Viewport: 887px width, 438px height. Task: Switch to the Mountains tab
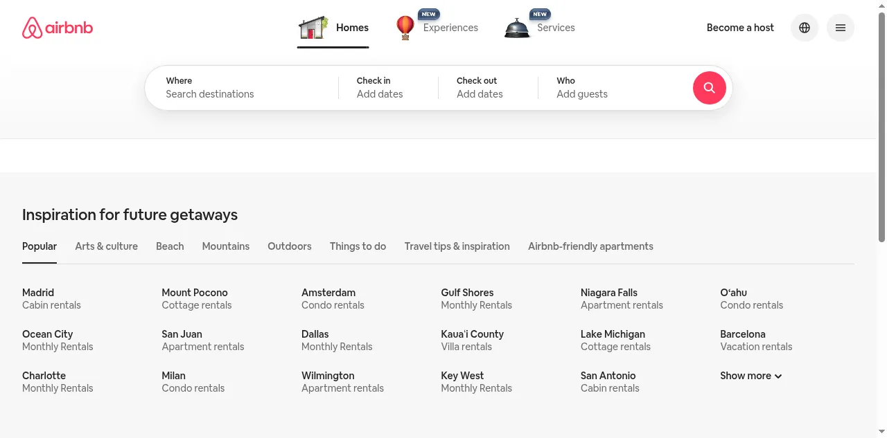[x=225, y=246]
